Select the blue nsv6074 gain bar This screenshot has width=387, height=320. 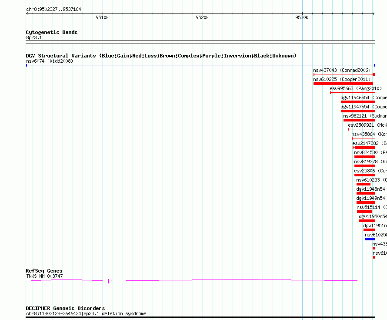pyautogui.click(x=200, y=65)
